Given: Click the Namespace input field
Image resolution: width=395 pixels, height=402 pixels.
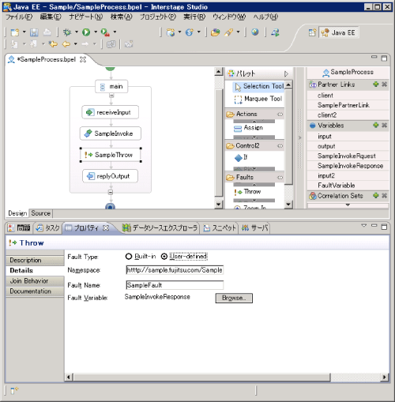Looking at the screenshot, I should [x=175, y=270].
